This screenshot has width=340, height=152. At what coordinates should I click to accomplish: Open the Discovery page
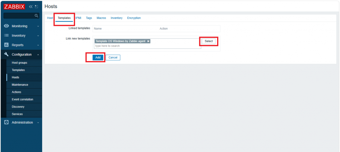click(x=24, y=107)
